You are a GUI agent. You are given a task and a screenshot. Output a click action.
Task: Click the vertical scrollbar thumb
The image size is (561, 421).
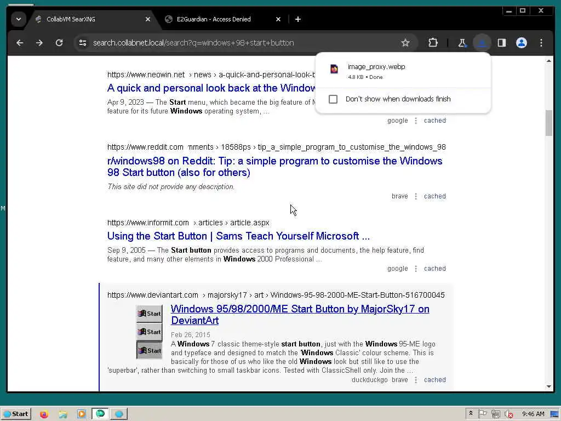click(549, 123)
